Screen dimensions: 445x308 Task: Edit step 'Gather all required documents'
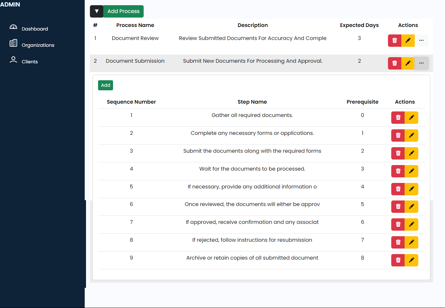[x=411, y=118]
